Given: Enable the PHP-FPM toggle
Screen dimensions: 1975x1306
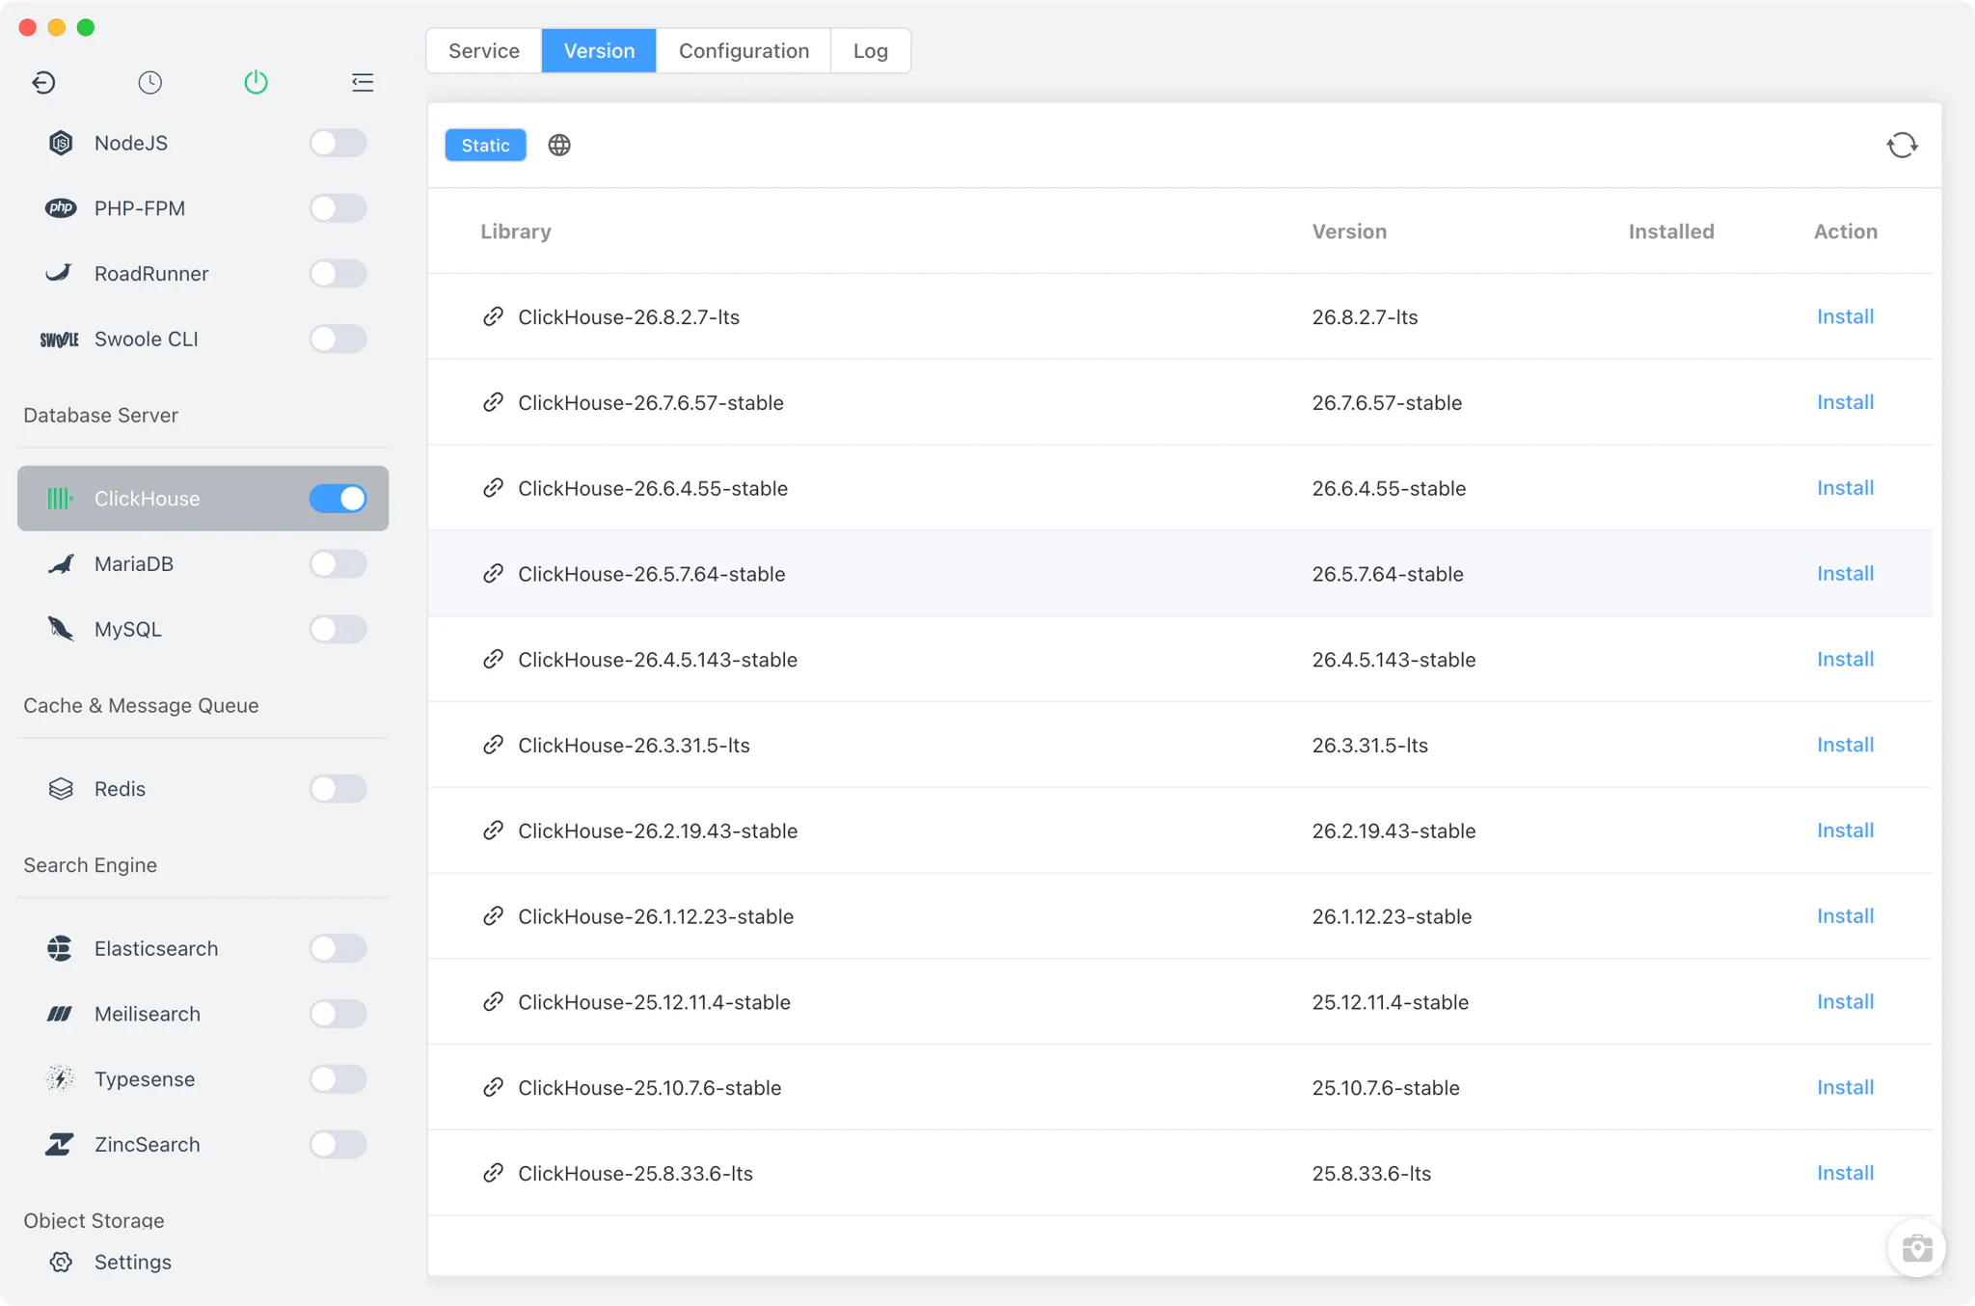Looking at the screenshot, I should [x=338, y=208].
